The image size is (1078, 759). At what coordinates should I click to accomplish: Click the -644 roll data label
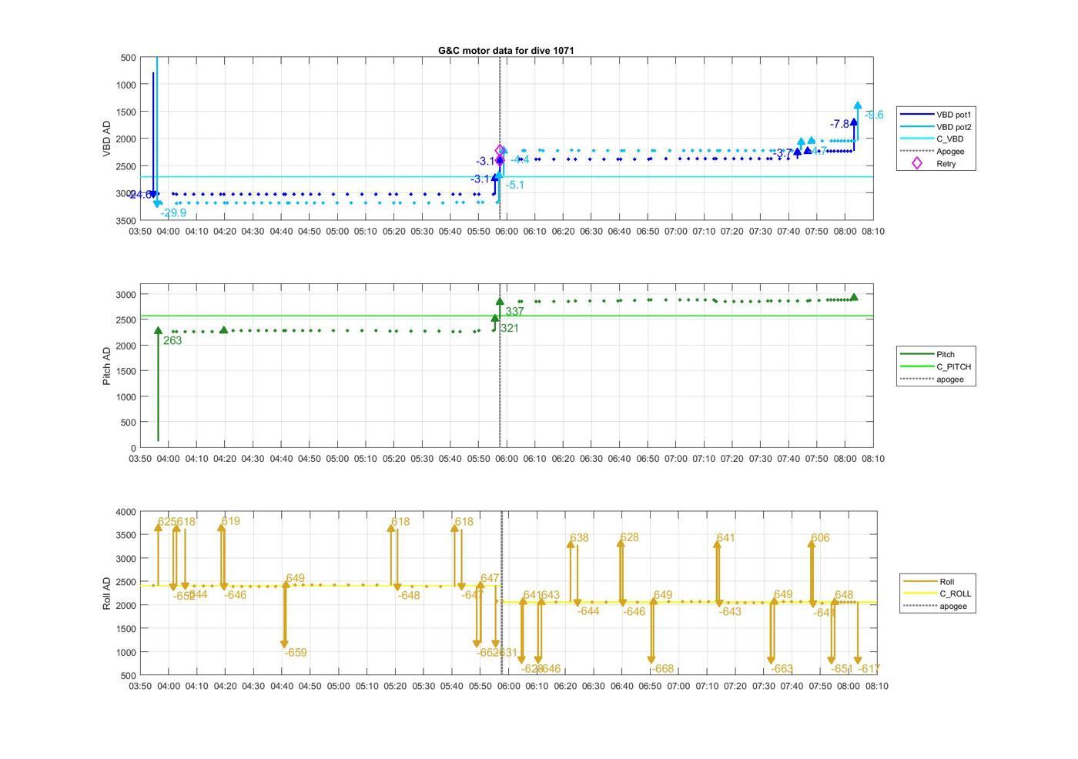click(x=588, y=611)
